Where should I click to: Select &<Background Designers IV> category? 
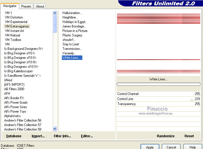tap(24, 49)
